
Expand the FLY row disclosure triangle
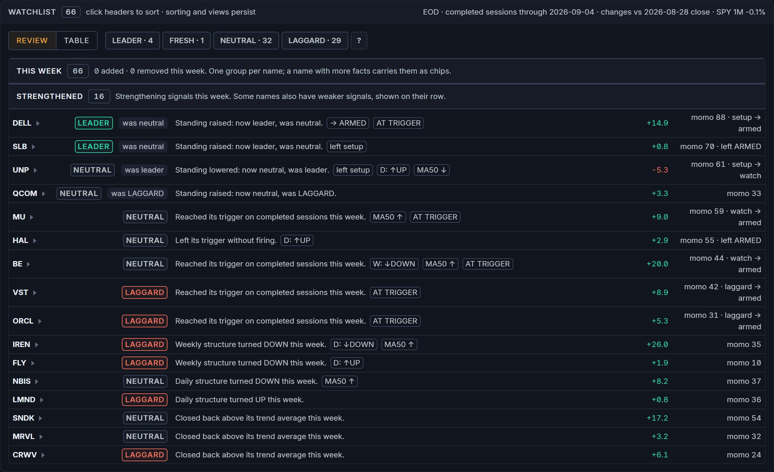pyautogui.click(x=33, y=363)
